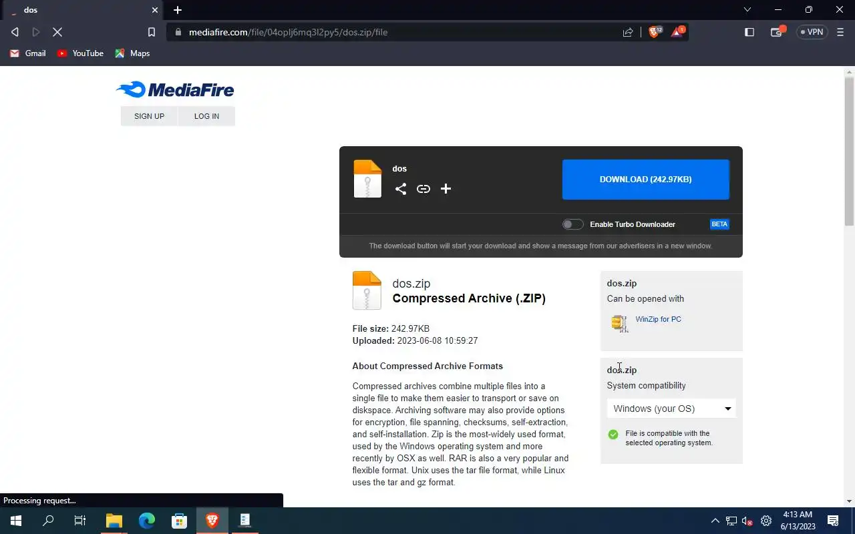This screenshot has height=534, width=855.
Task: Click the VPN button
Action: [812, 32]
